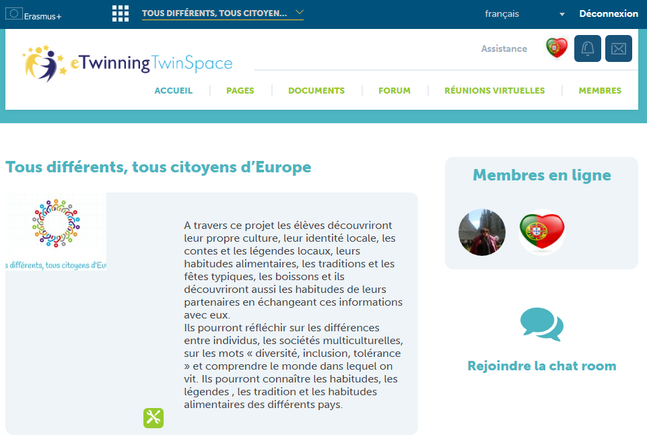Open the notifications bell
The width and height of the screenshot is (647, 439).
point(588,48)
